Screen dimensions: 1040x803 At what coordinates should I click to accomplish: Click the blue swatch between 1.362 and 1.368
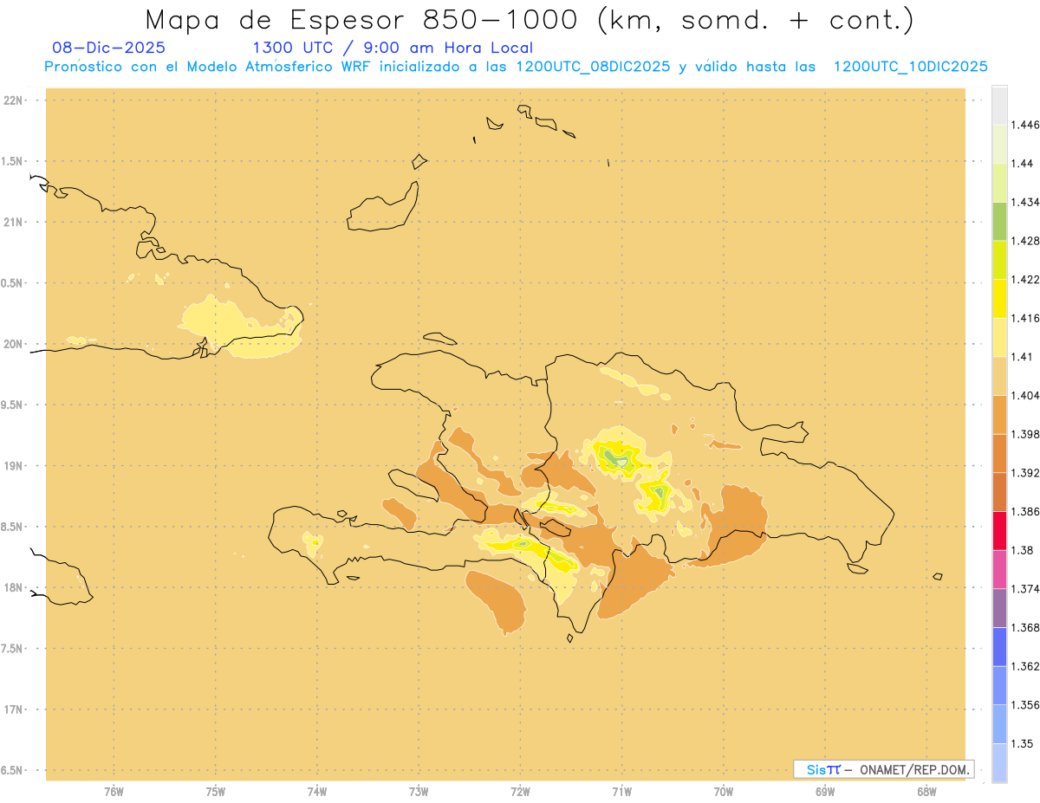999,646
